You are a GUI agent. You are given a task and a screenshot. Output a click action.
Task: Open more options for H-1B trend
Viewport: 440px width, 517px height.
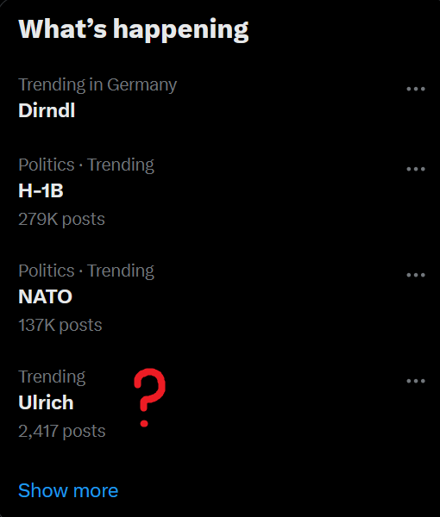coord(416,169)
